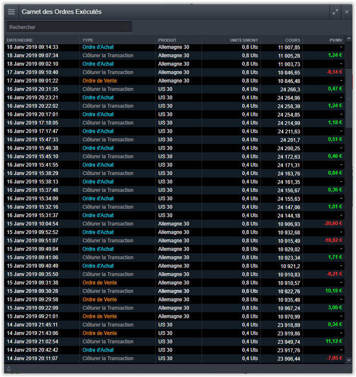Sort by PRODUIT column header

pyautogui.click(x=167, y=40)
